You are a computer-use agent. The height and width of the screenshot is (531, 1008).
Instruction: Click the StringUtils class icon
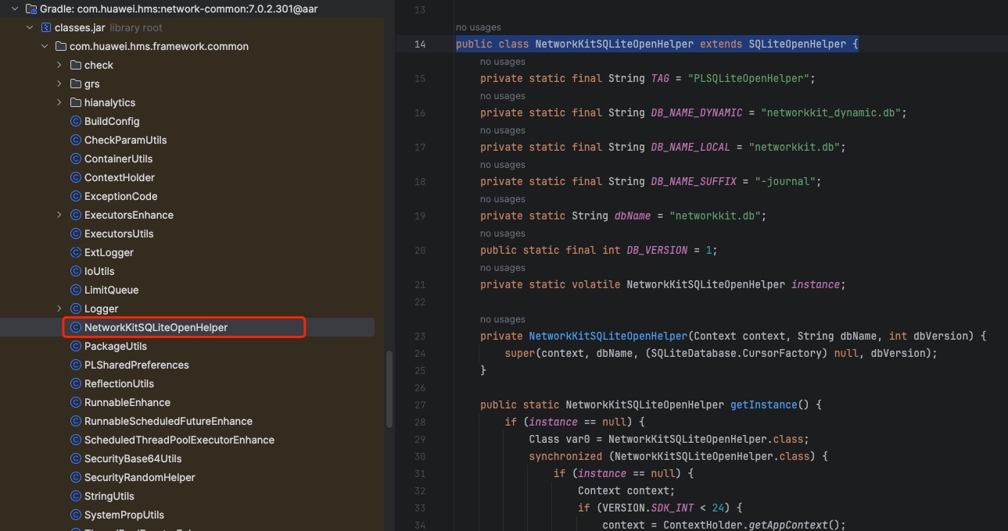tap(76, 496)
